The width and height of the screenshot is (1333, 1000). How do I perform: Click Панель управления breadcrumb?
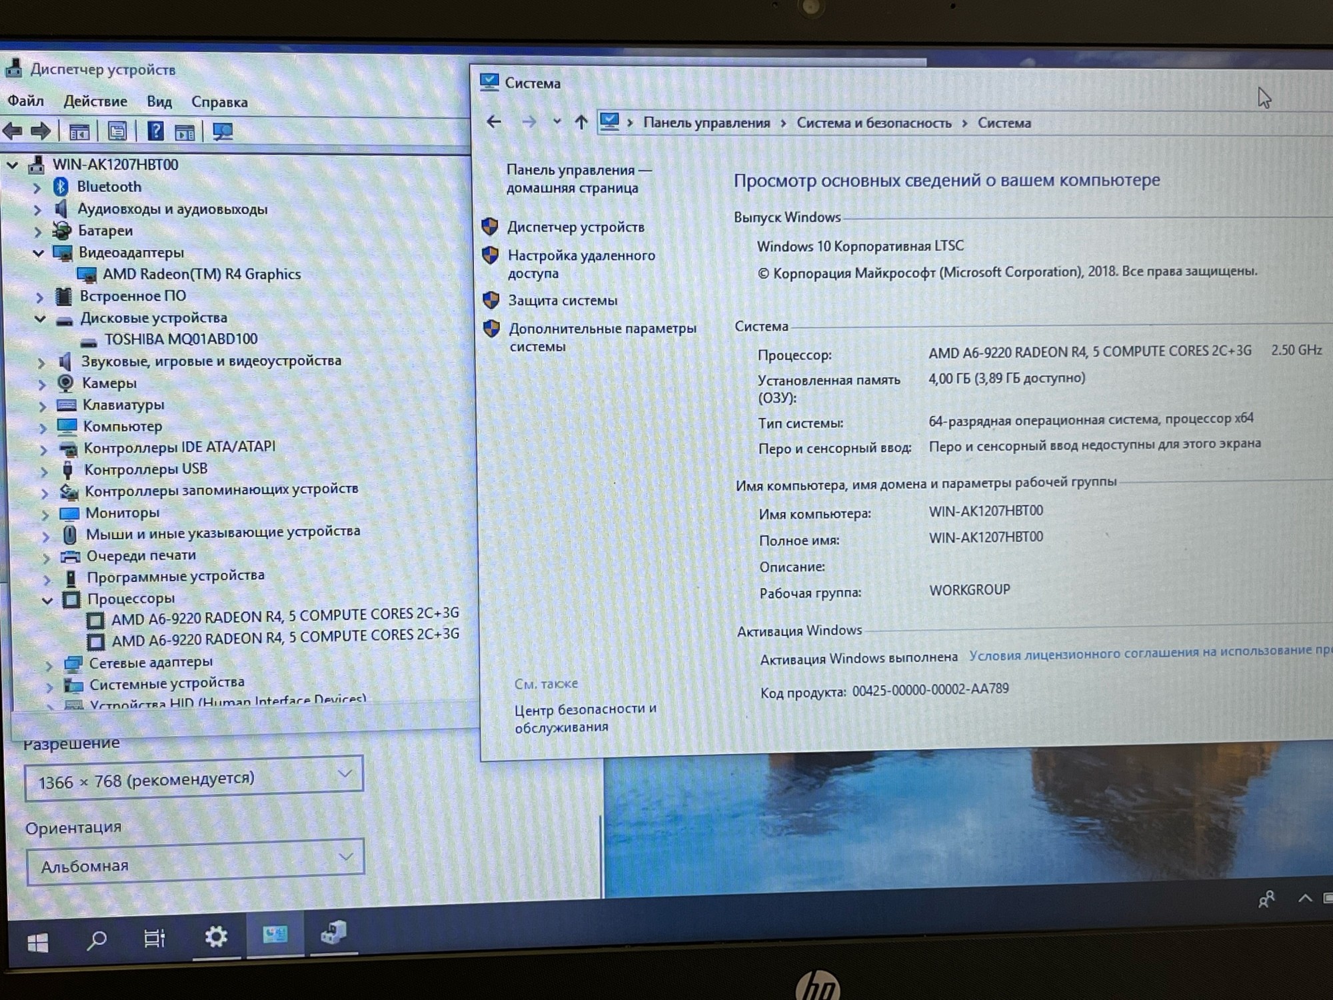[x=706, y=123]
